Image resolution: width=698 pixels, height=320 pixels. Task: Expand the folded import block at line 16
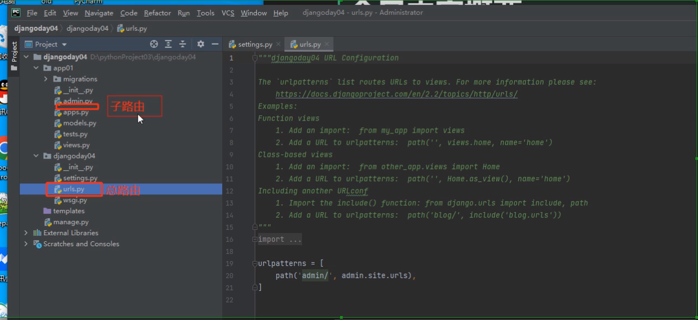pos(255,239)
